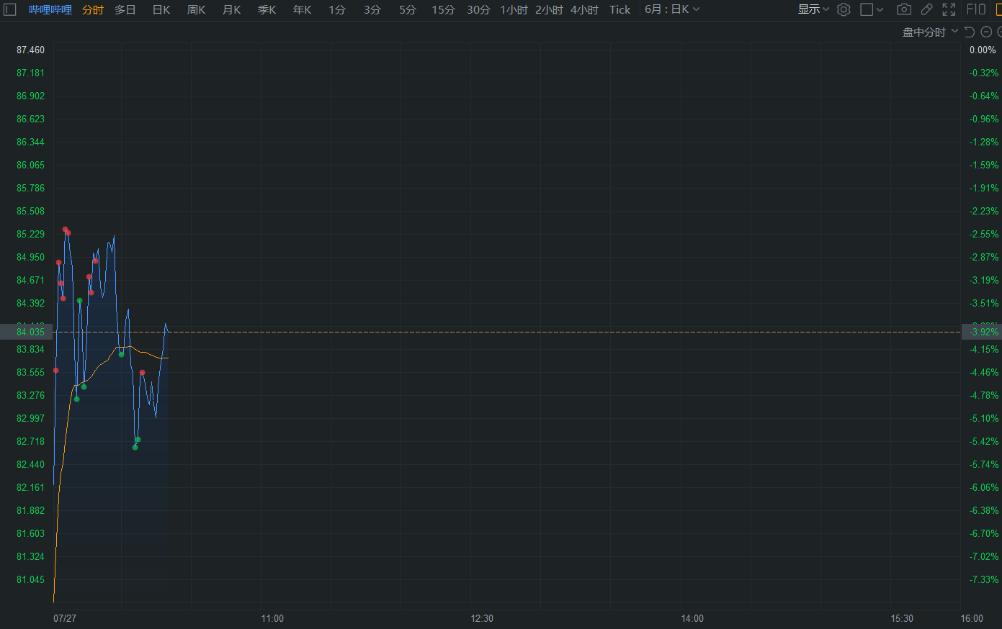Open the layout options dropdown arrow
The height and width of the screenshot is (629, 1002).
pyautogui.click(x=880, y=10)
